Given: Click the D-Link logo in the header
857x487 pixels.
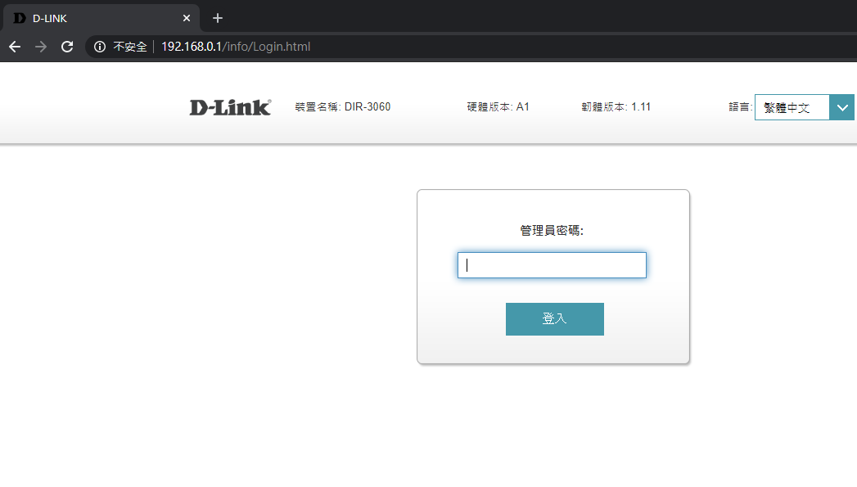Looking at the screenshot, I should point(230,107).
